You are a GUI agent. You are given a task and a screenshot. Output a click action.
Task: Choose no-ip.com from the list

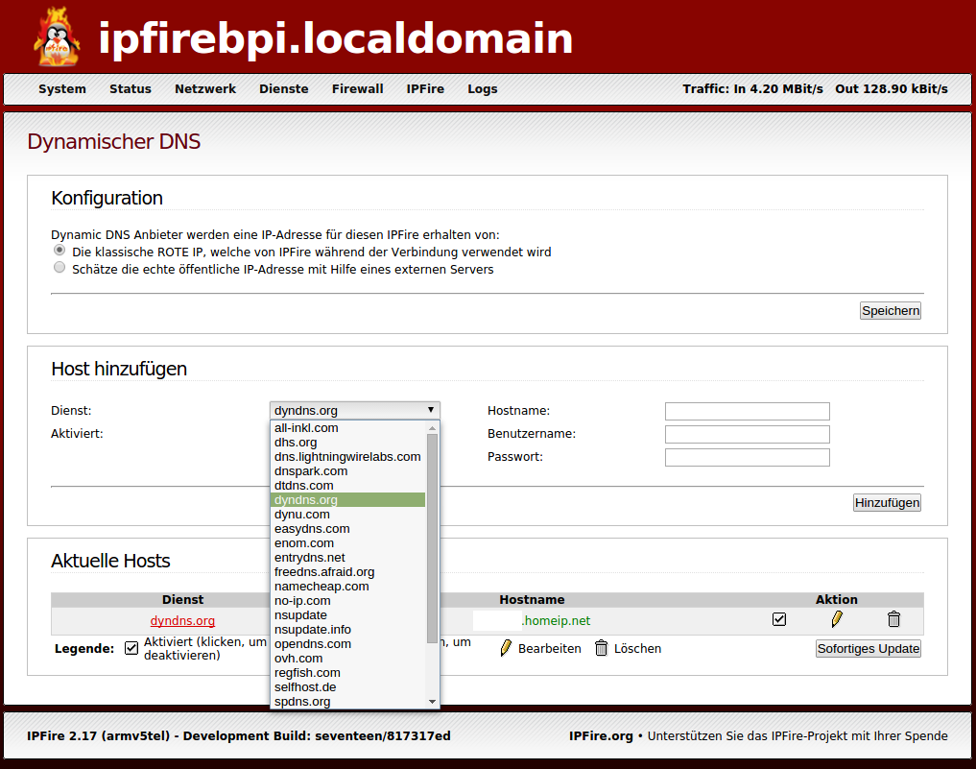pos(348,600)
